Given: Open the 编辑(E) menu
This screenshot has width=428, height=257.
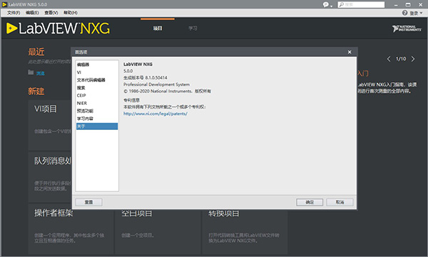Looking at the screenshot, I should 32,13.
